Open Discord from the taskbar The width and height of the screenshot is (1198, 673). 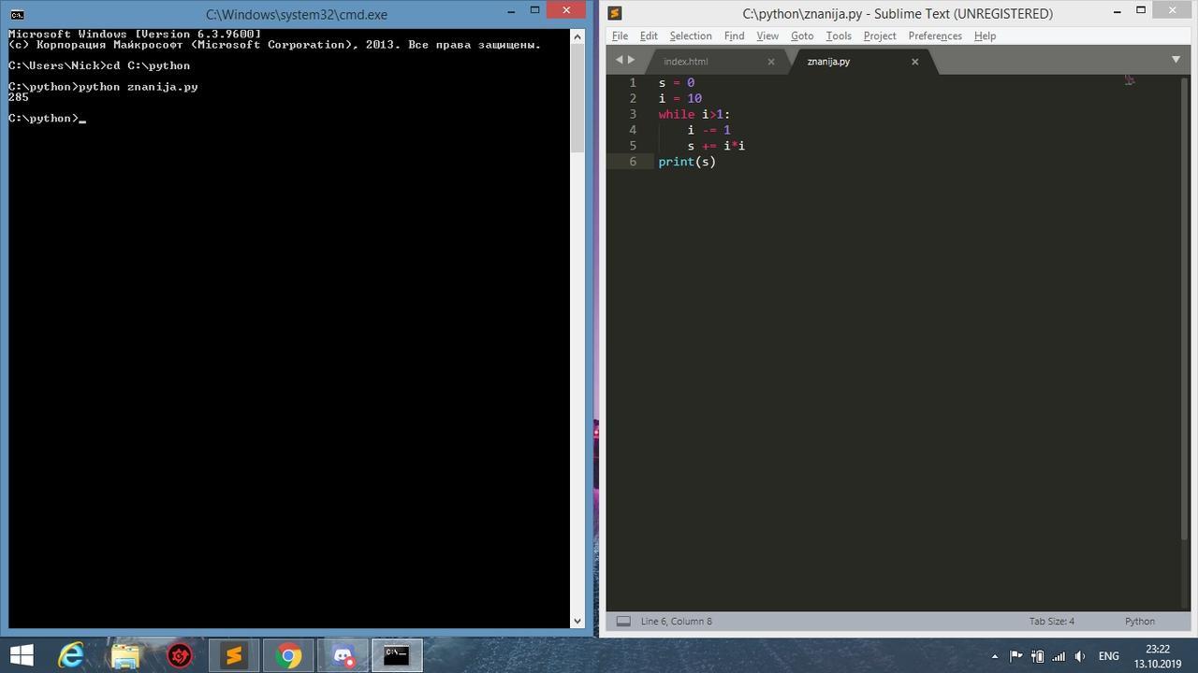343,655
